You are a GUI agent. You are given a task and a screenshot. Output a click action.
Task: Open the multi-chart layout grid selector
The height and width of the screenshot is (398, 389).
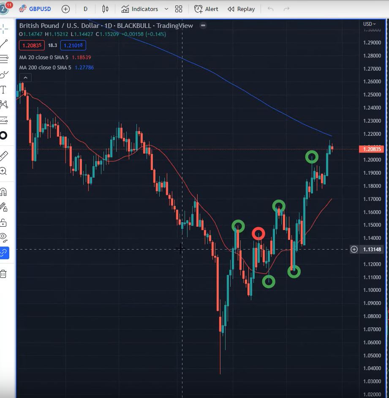click(x=178, y=9)
